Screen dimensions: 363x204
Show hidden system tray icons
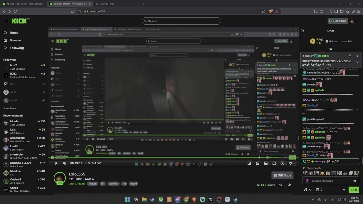[x=313, y=199]
